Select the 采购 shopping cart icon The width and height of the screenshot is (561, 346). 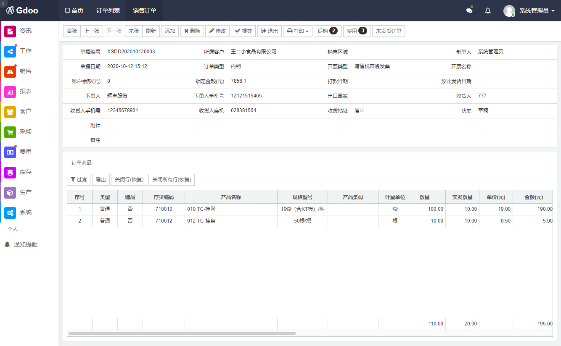[x=10, y=132]
